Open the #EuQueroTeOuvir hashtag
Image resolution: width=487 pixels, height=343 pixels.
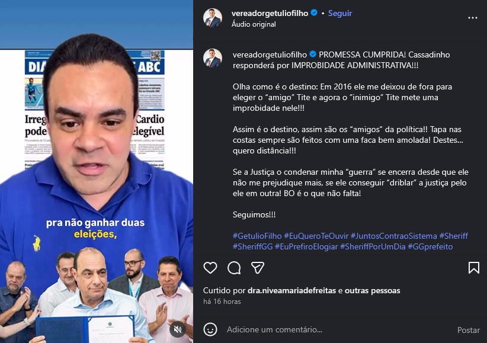(316, 236)
